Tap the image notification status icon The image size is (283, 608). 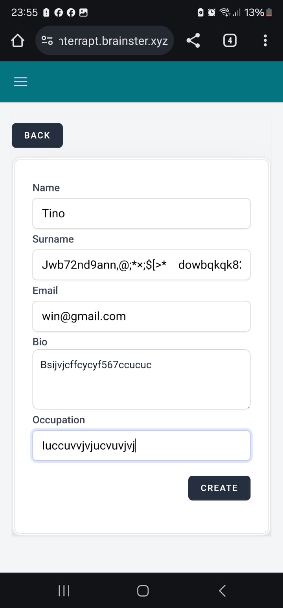pyautogui.click(x=83, y=13)
